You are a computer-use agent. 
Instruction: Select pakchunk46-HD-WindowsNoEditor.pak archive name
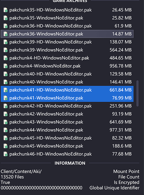point(50,154)
